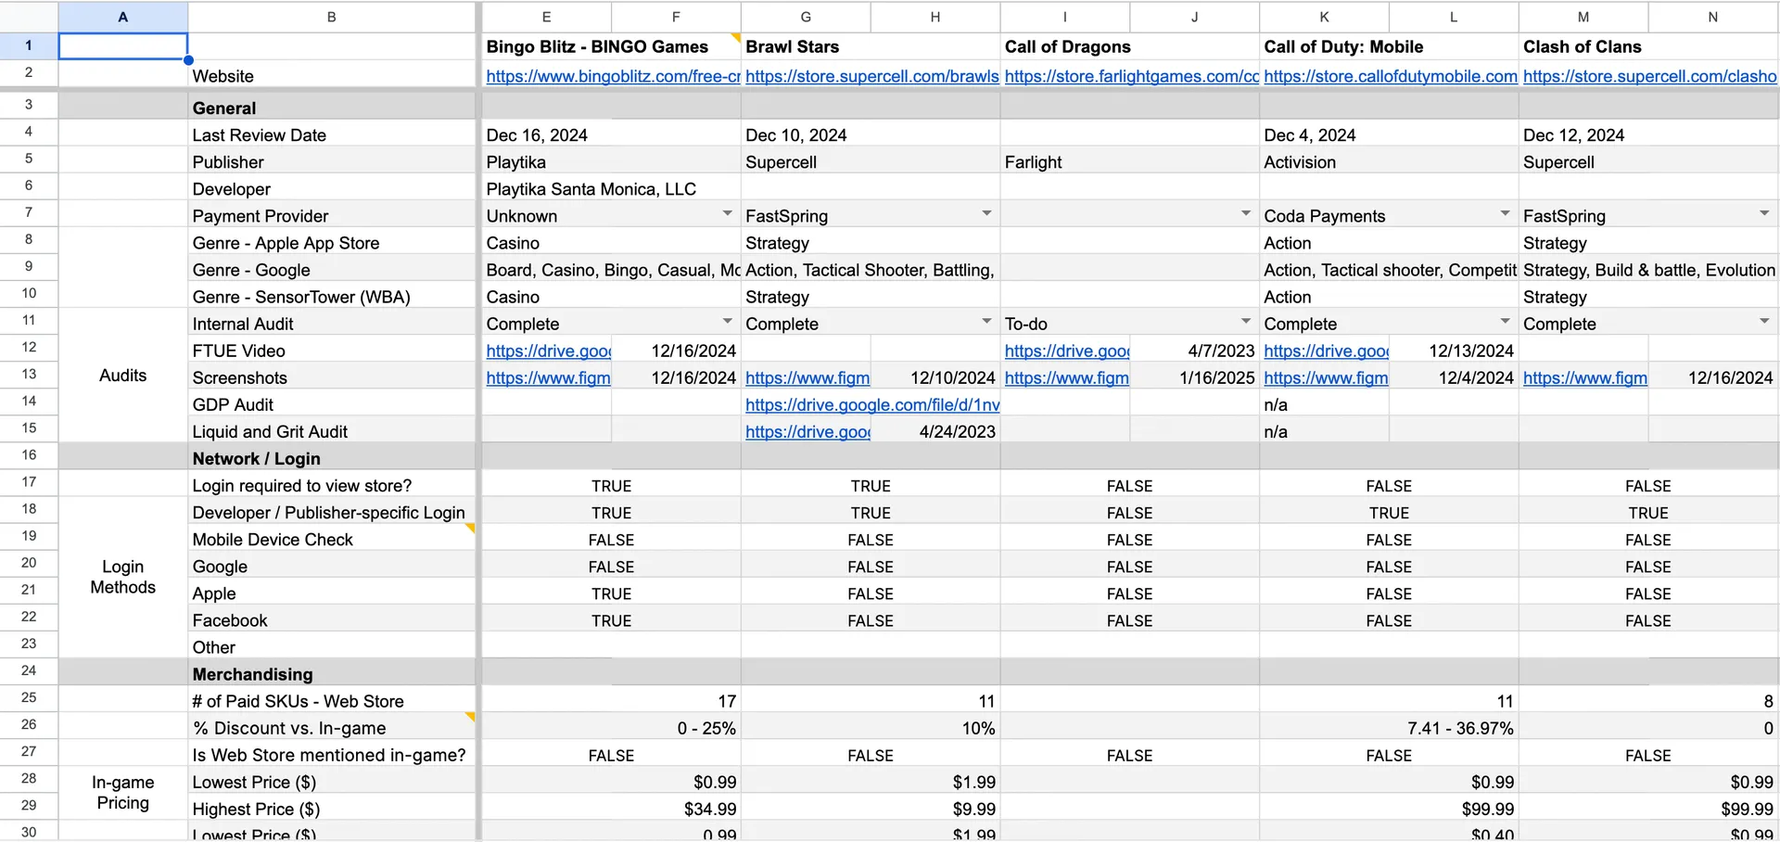Open the empty Payment Provider dropdown for Call of Dragons
This screenshot has height=842, width=1780.
pos(1245,213)
